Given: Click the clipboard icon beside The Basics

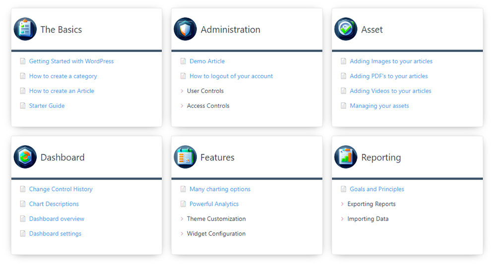Looking at the screenshot, I should click(x=25, y=29).
